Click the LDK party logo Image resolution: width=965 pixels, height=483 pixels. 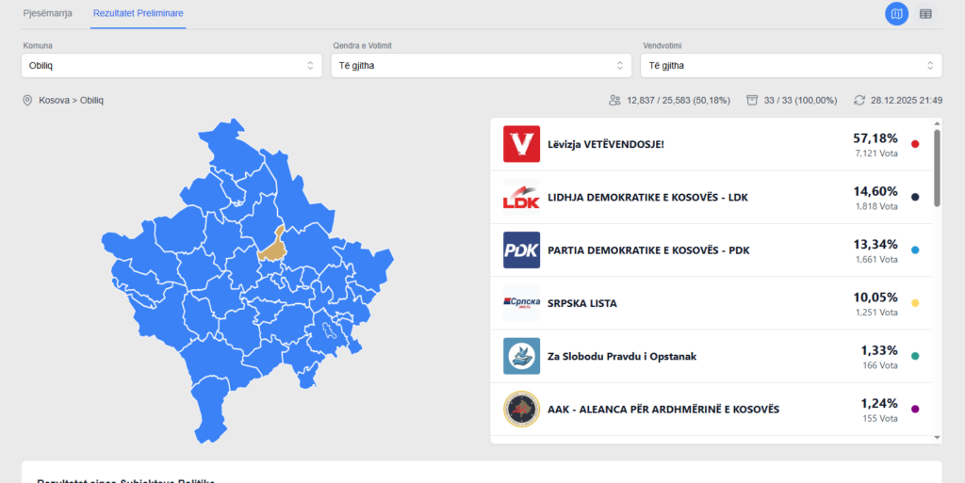pyautogui.click(x=521, y=198)
